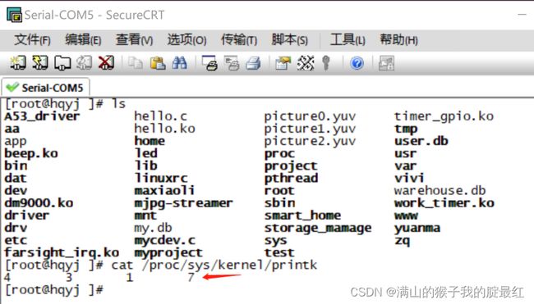This screenshot has width=534, height=304.
Task: Open the 编辑(E) menu
Action: [x=83, y=40]
